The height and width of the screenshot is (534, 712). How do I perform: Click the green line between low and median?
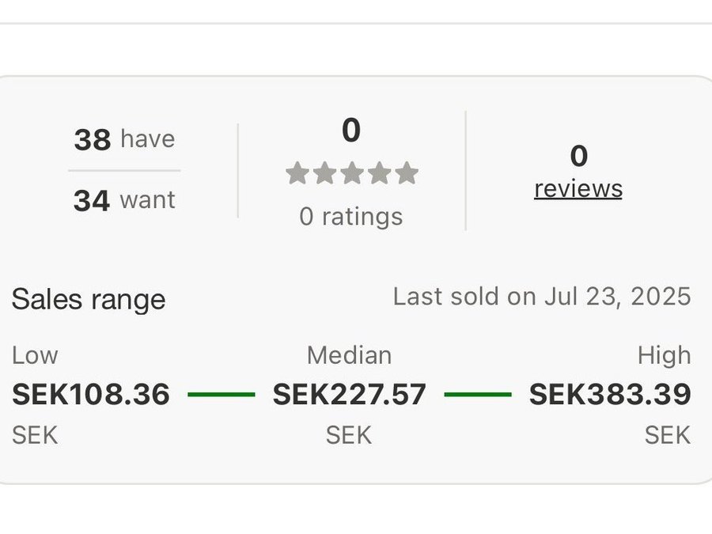click(x=222, y=394)
